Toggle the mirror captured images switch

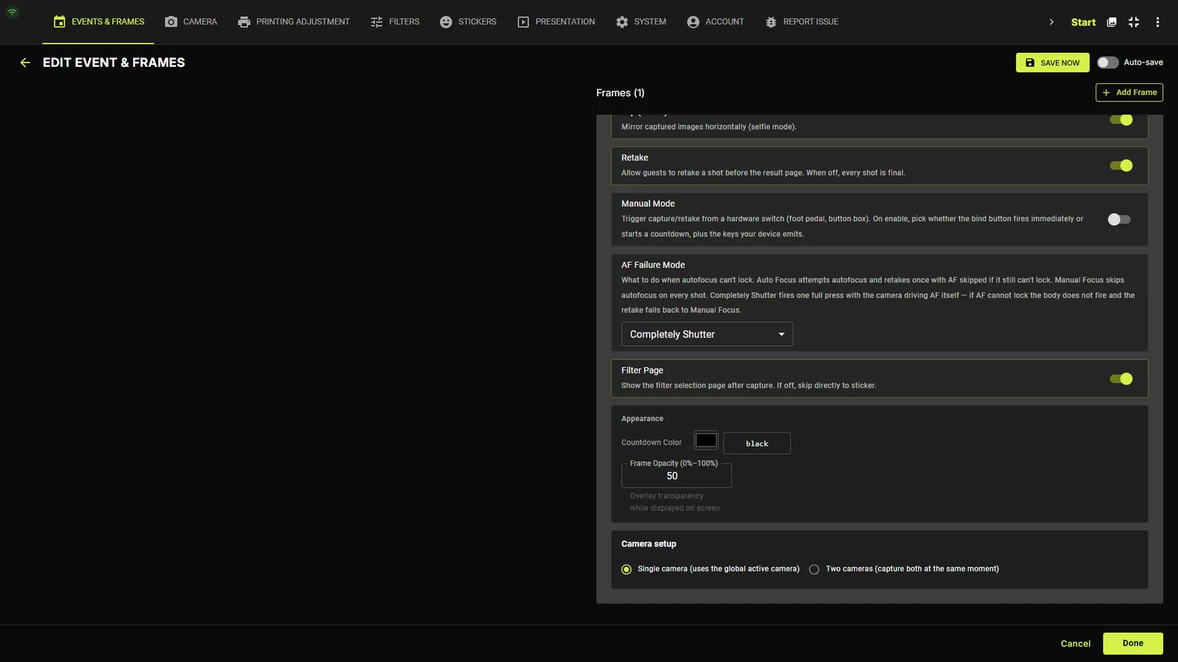[1121, 120]
